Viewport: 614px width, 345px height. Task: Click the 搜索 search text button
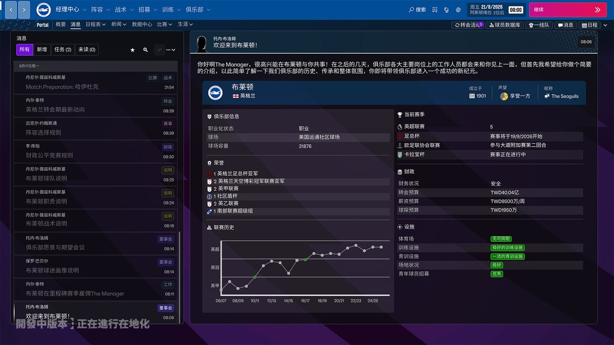(421, 10)
